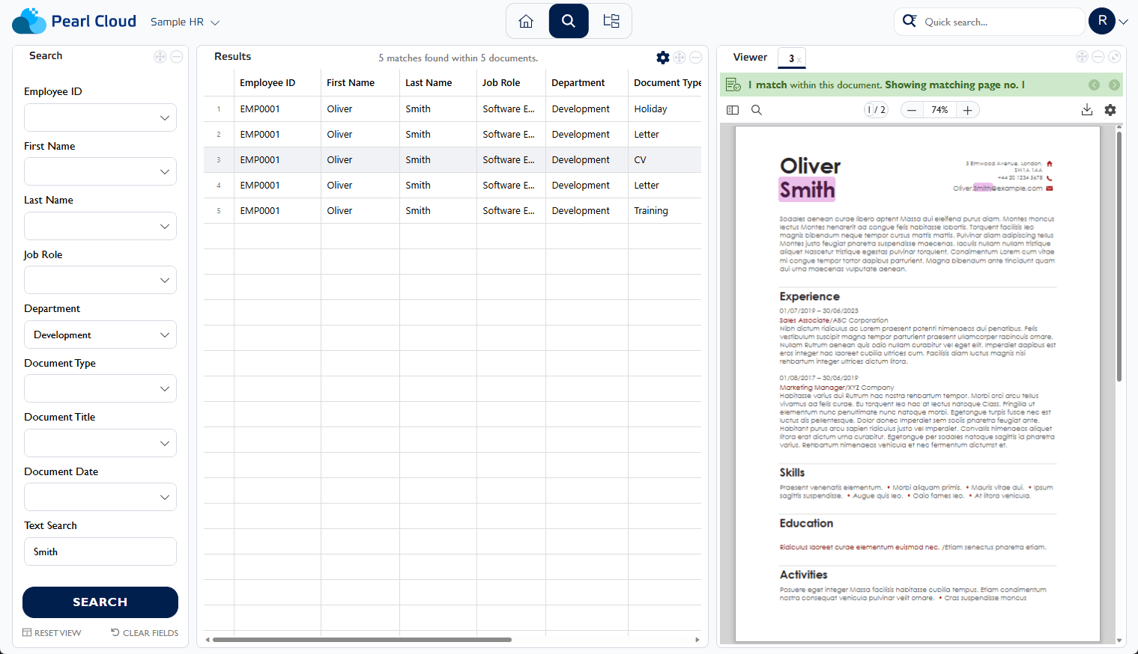Screen dimensions: 1138x654
Task: Open the folder tree browse view icon
Action: [x=611, y=22]
